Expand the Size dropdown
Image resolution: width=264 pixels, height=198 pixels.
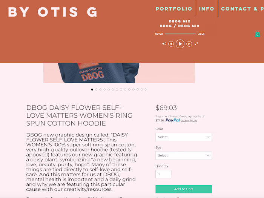[183, 155]
